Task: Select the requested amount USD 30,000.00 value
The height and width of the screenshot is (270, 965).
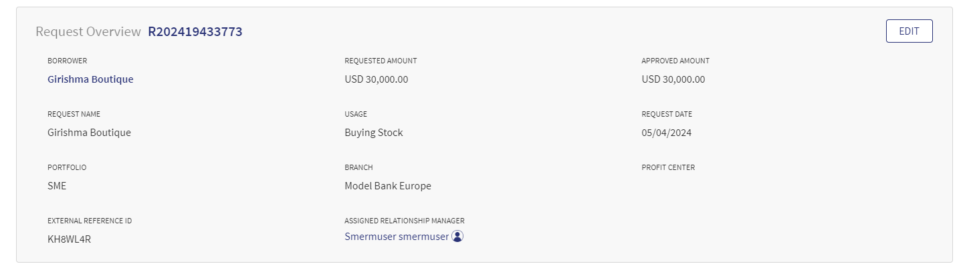Action: (376, 79)
